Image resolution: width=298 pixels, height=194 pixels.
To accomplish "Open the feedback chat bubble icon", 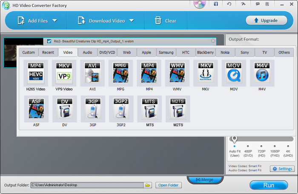I will pyautogui.click(x=258, y=4).
